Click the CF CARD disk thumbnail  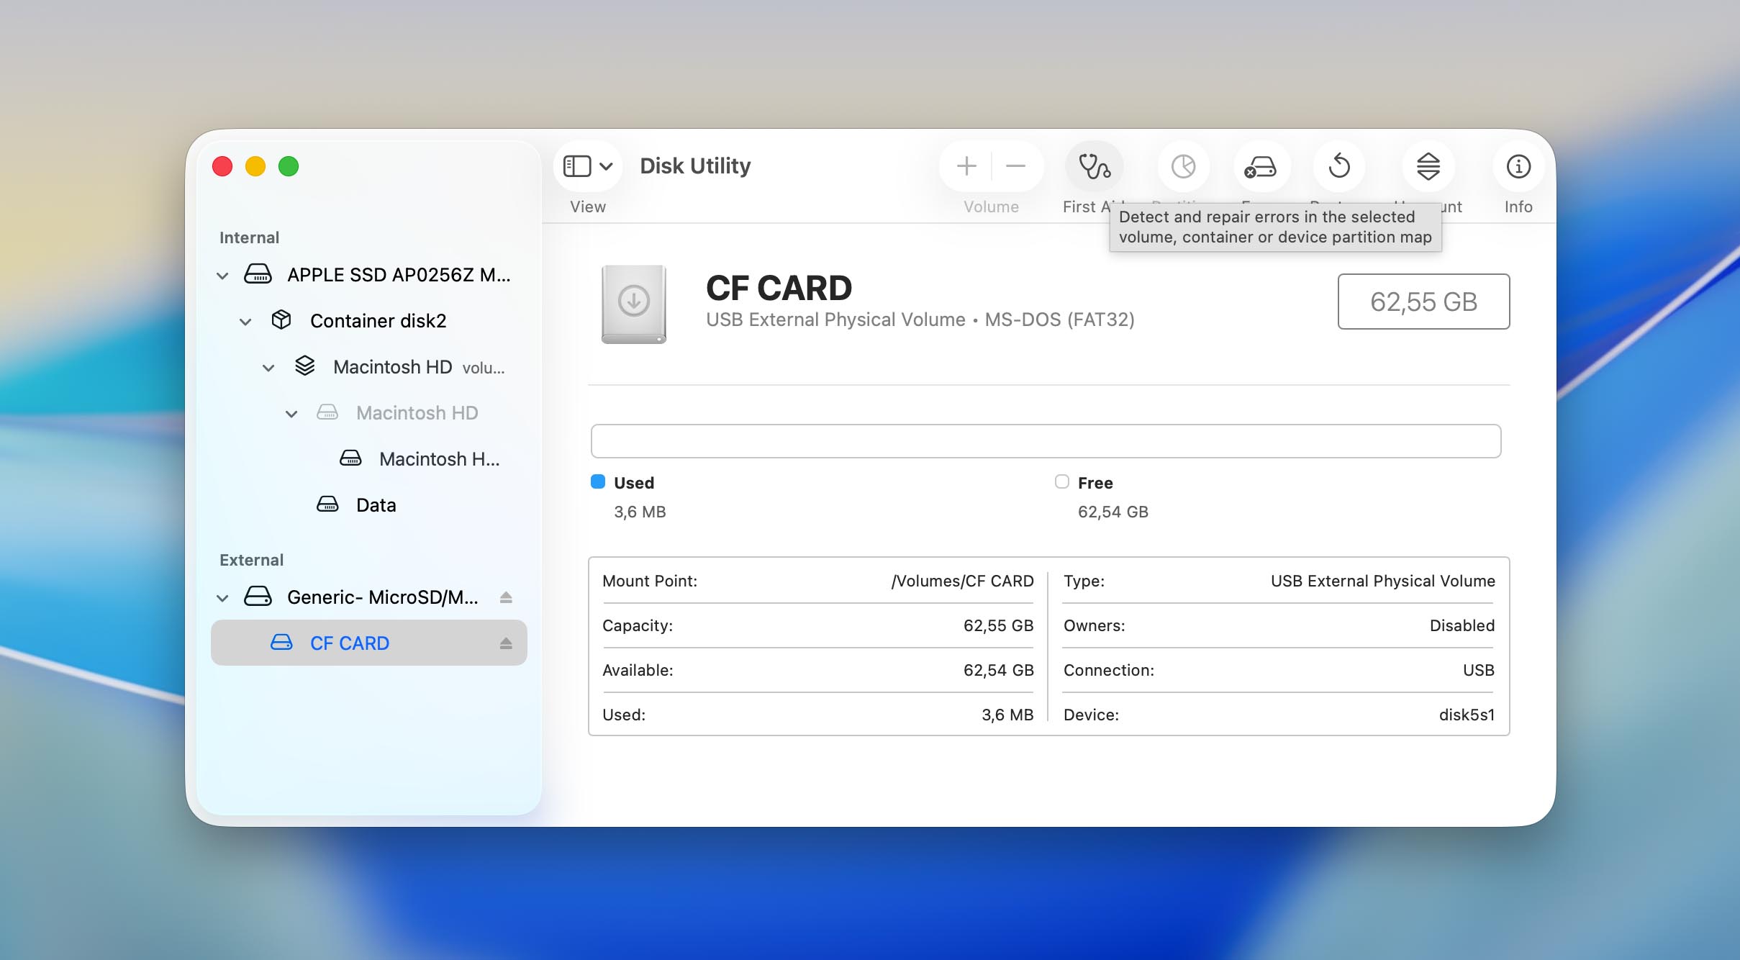pyautogui.click(x=634, y=304)
